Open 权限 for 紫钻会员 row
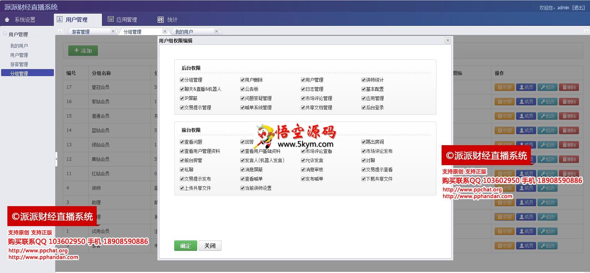This screenshot has height=273, width=590. click(504, 102)
